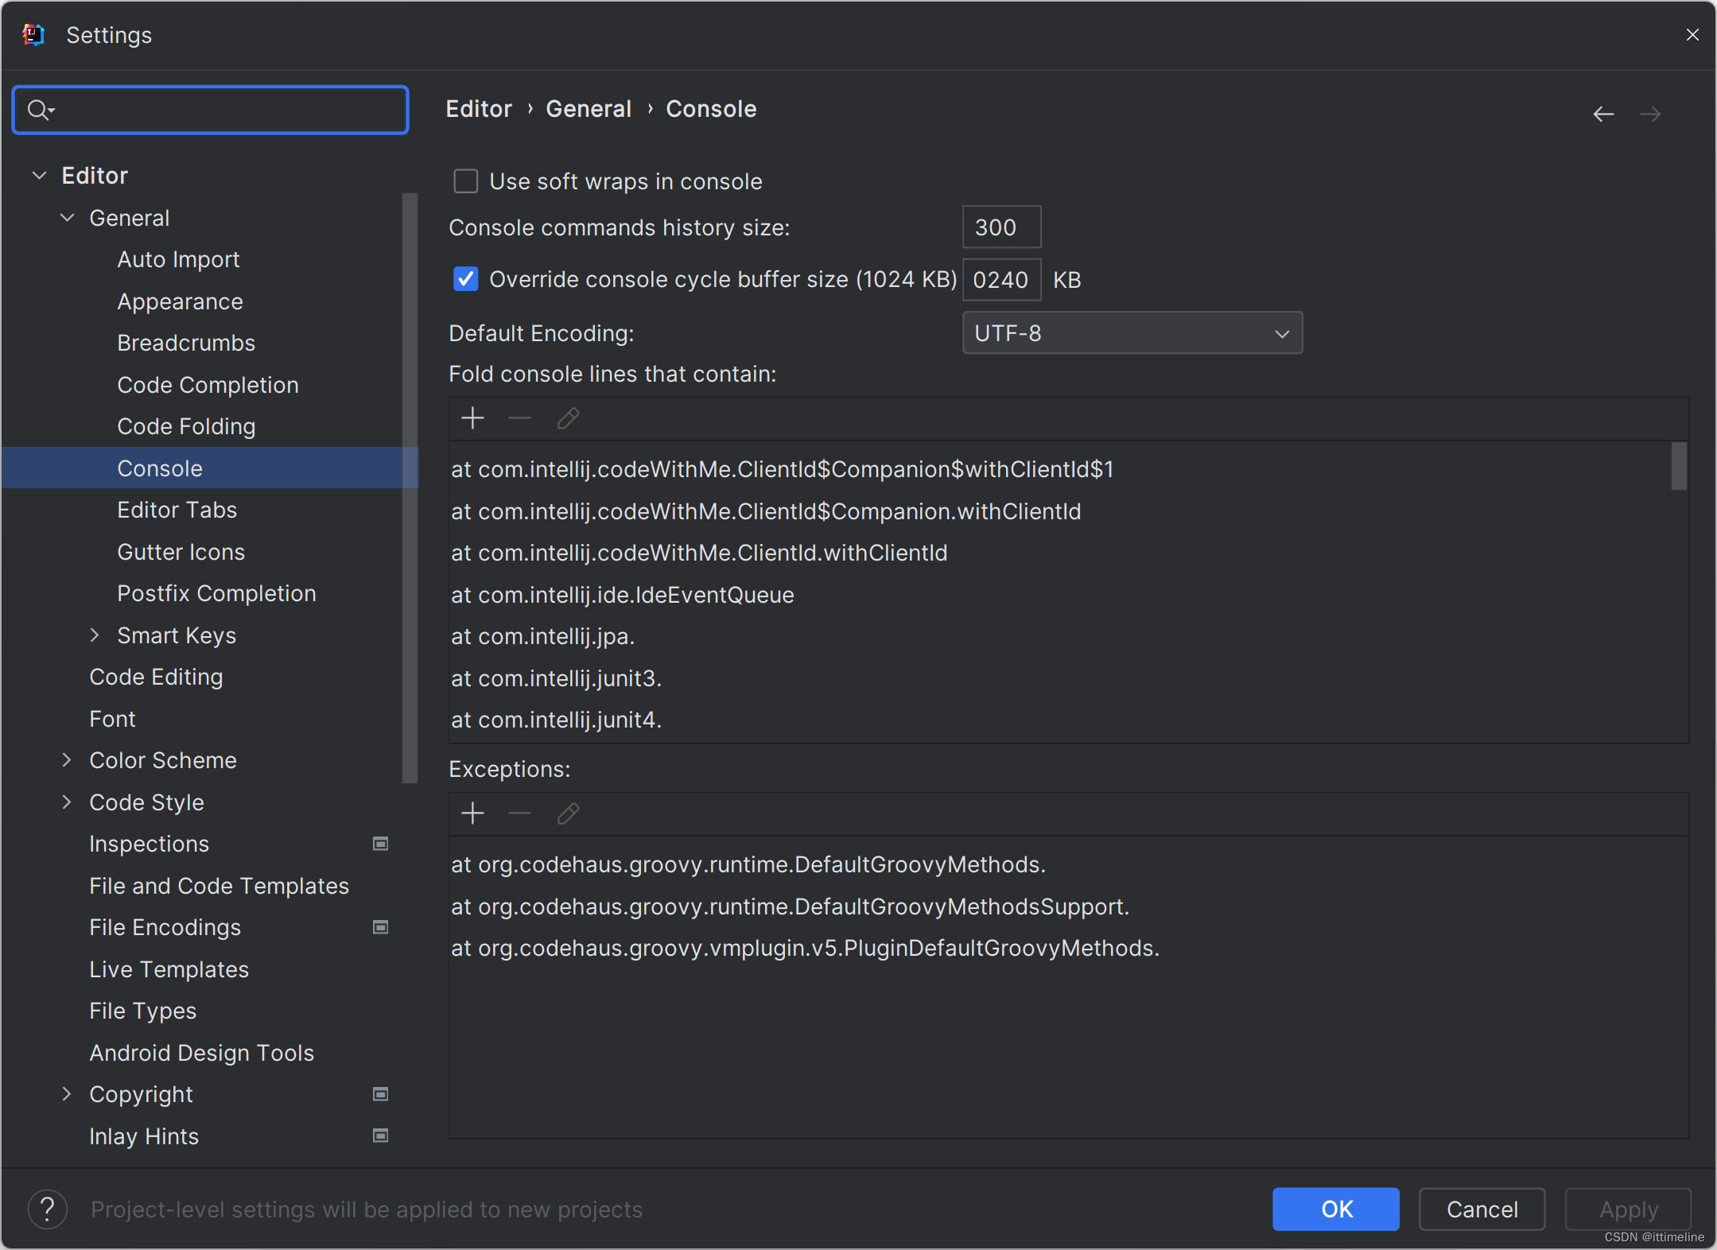Close the Settings dialog
This screenshot has width=1717, height=1250.
coord(1692,35)
